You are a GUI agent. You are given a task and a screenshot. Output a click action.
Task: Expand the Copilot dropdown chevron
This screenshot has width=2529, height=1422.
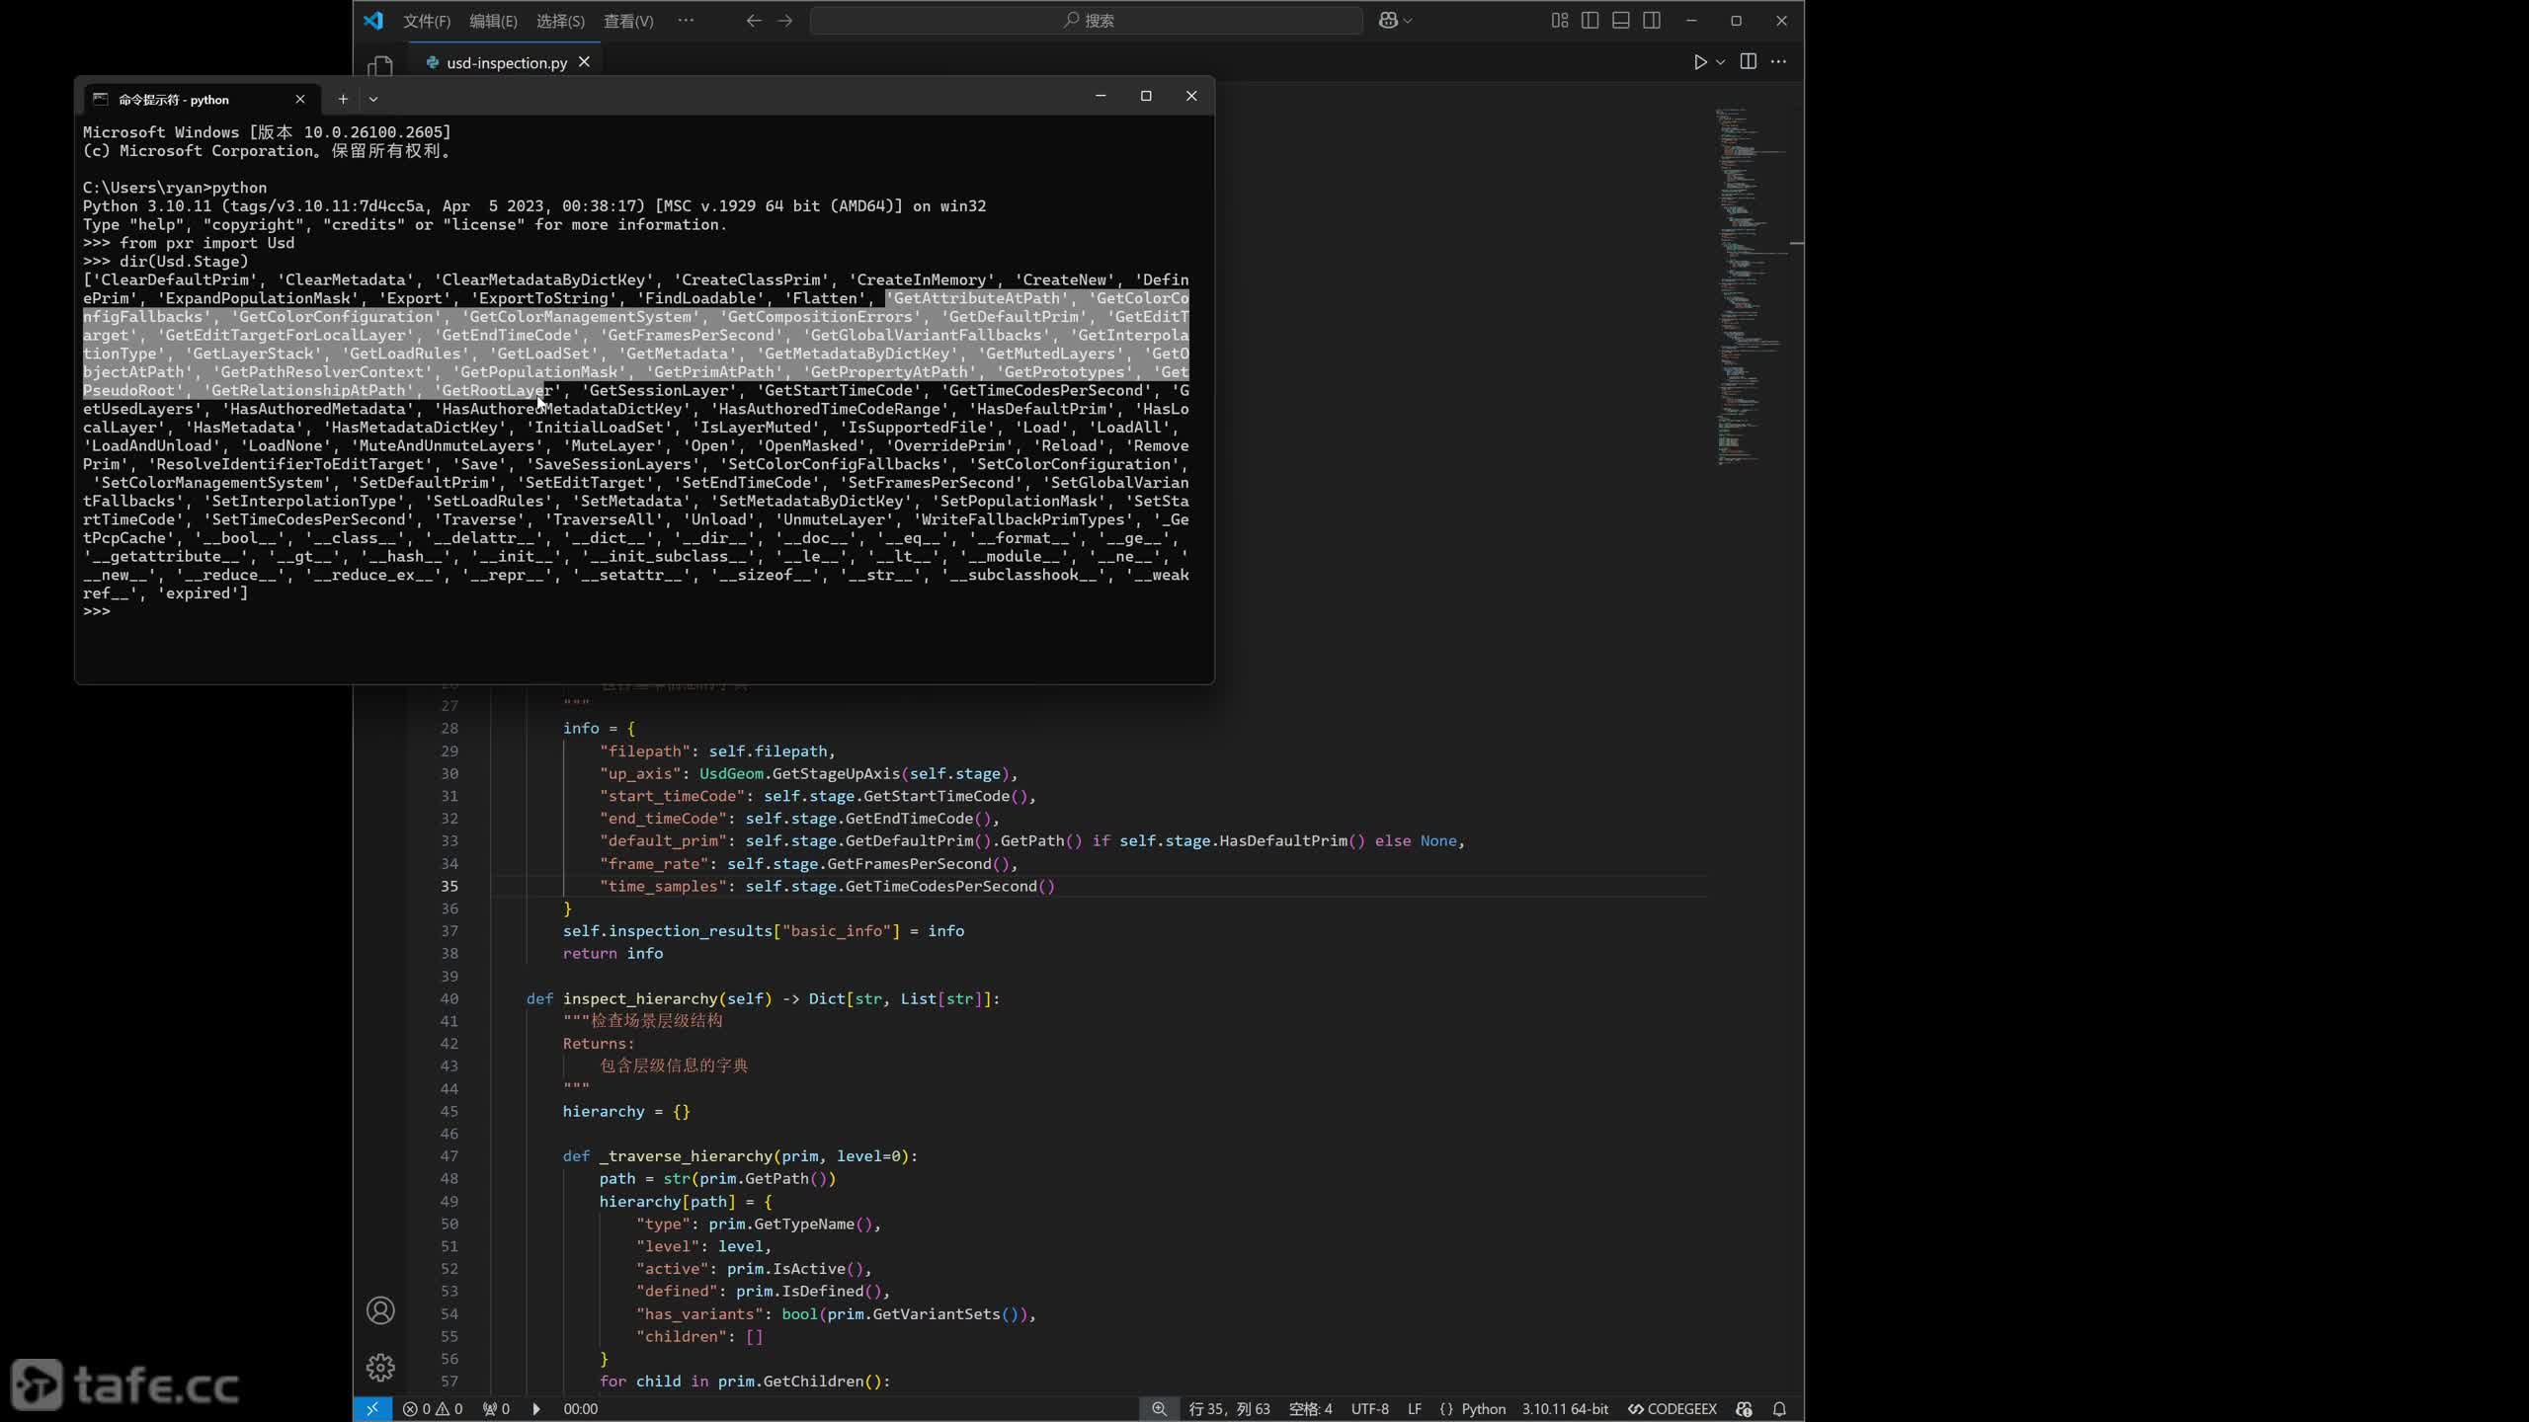[x=1408, y=20]
